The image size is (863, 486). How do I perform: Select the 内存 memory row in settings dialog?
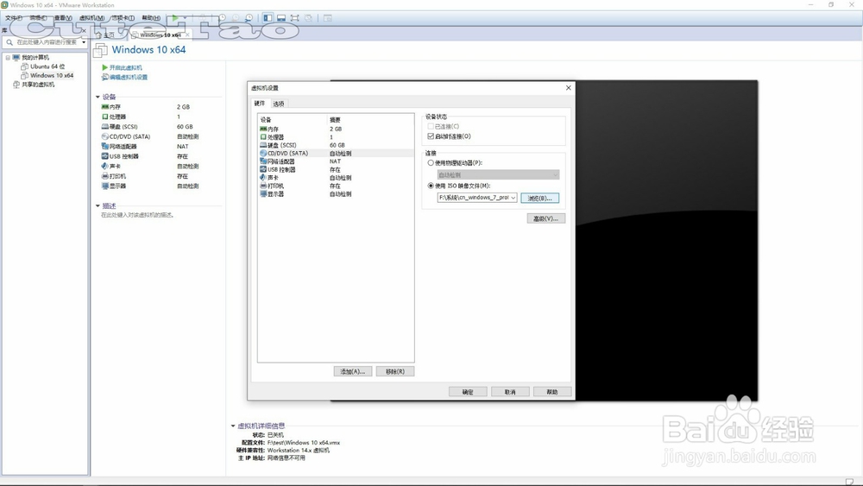point(336,129)
